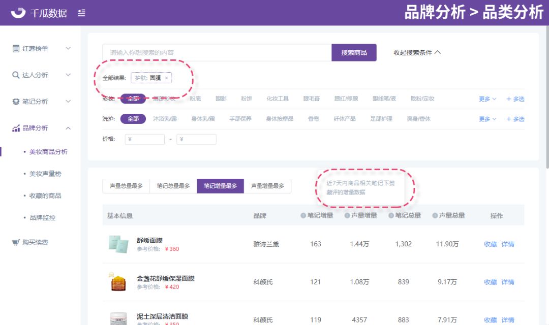Select 足部护理 category filter
The height and width of the screenshot is (325, 549).
coord(381,119)
